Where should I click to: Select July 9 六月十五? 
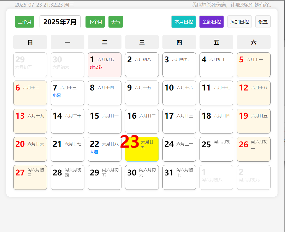pyautogui.click(x=142, y=93)
